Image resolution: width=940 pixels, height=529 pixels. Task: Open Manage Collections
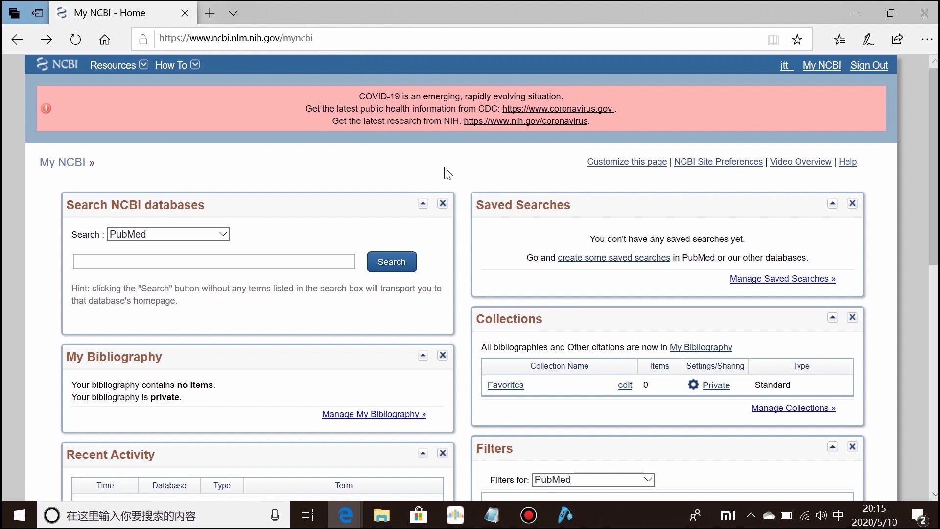794,408
